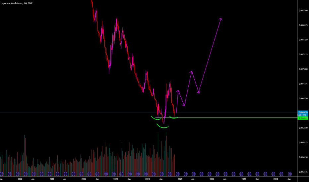Click rollover marker above Jun between 2027 and 2028
Image resolution: width=309 pixels, height=182 pixels.
coord(257,174)
